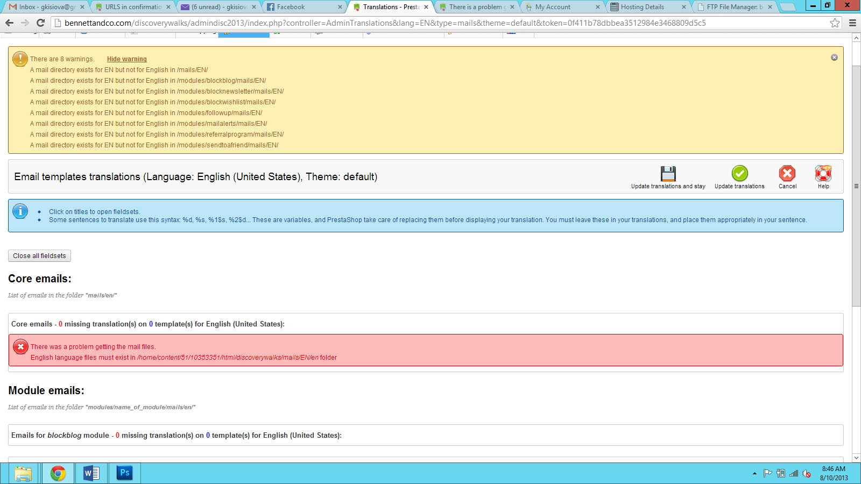This screenshot has width=861, height=484.
Task: Click the red error icon in Core emails
Action: click(x=20, y=347)
